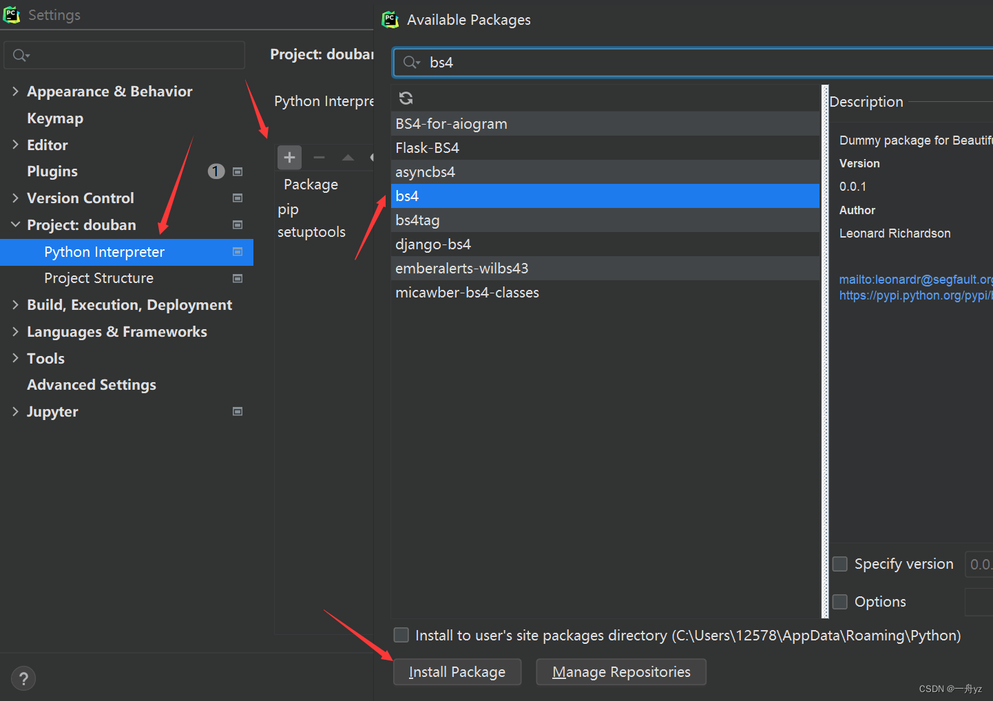Collapse the Project: douban section
This screenshot has width=993, height=701.
pyautogui.click(x=15, y=225)
